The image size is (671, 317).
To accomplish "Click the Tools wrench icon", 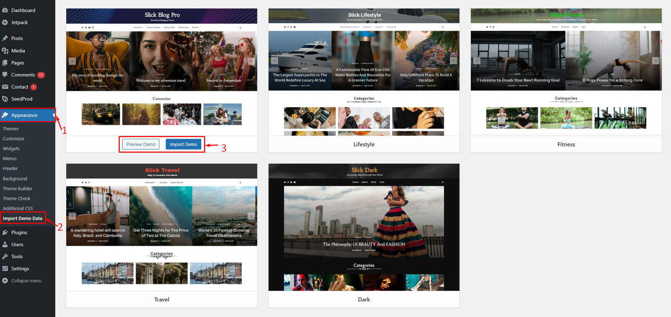I will tap(5, 256).
